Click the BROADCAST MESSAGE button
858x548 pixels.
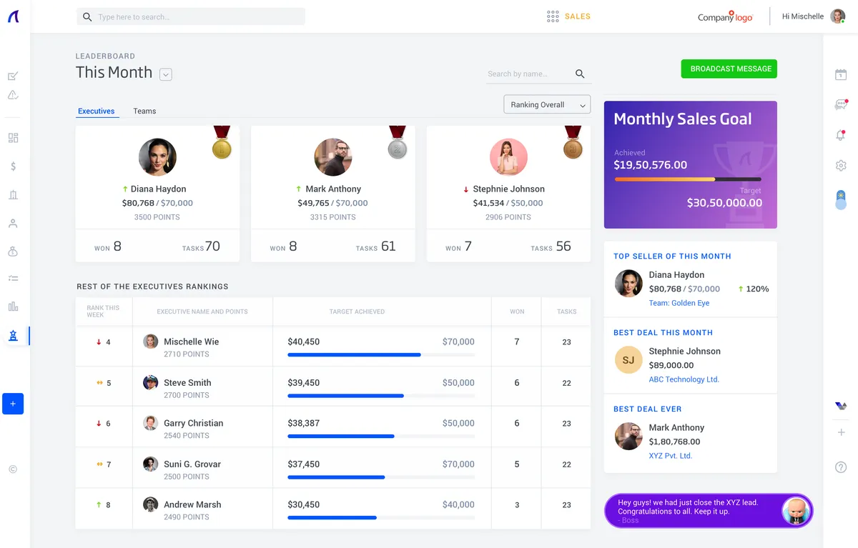pyautogui.click(x=729, y=69)
